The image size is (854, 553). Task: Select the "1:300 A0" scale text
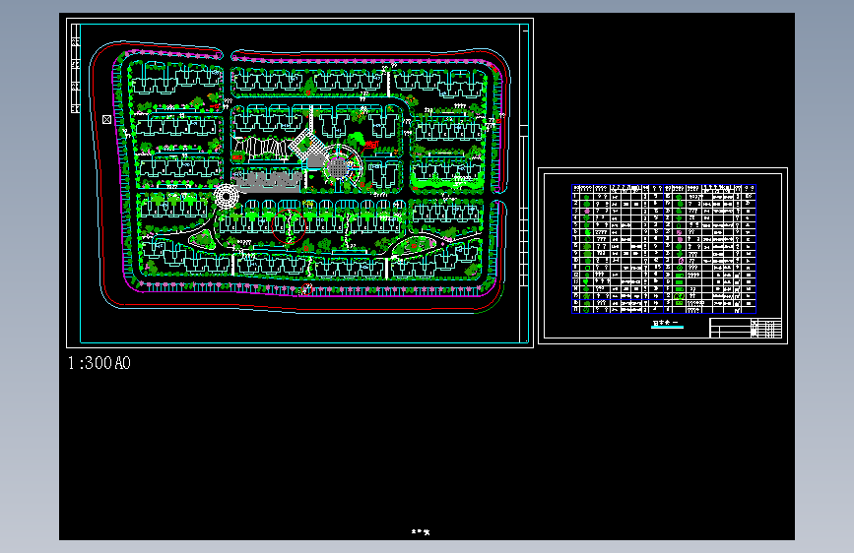pyautogui.click(x=99, y=363)
